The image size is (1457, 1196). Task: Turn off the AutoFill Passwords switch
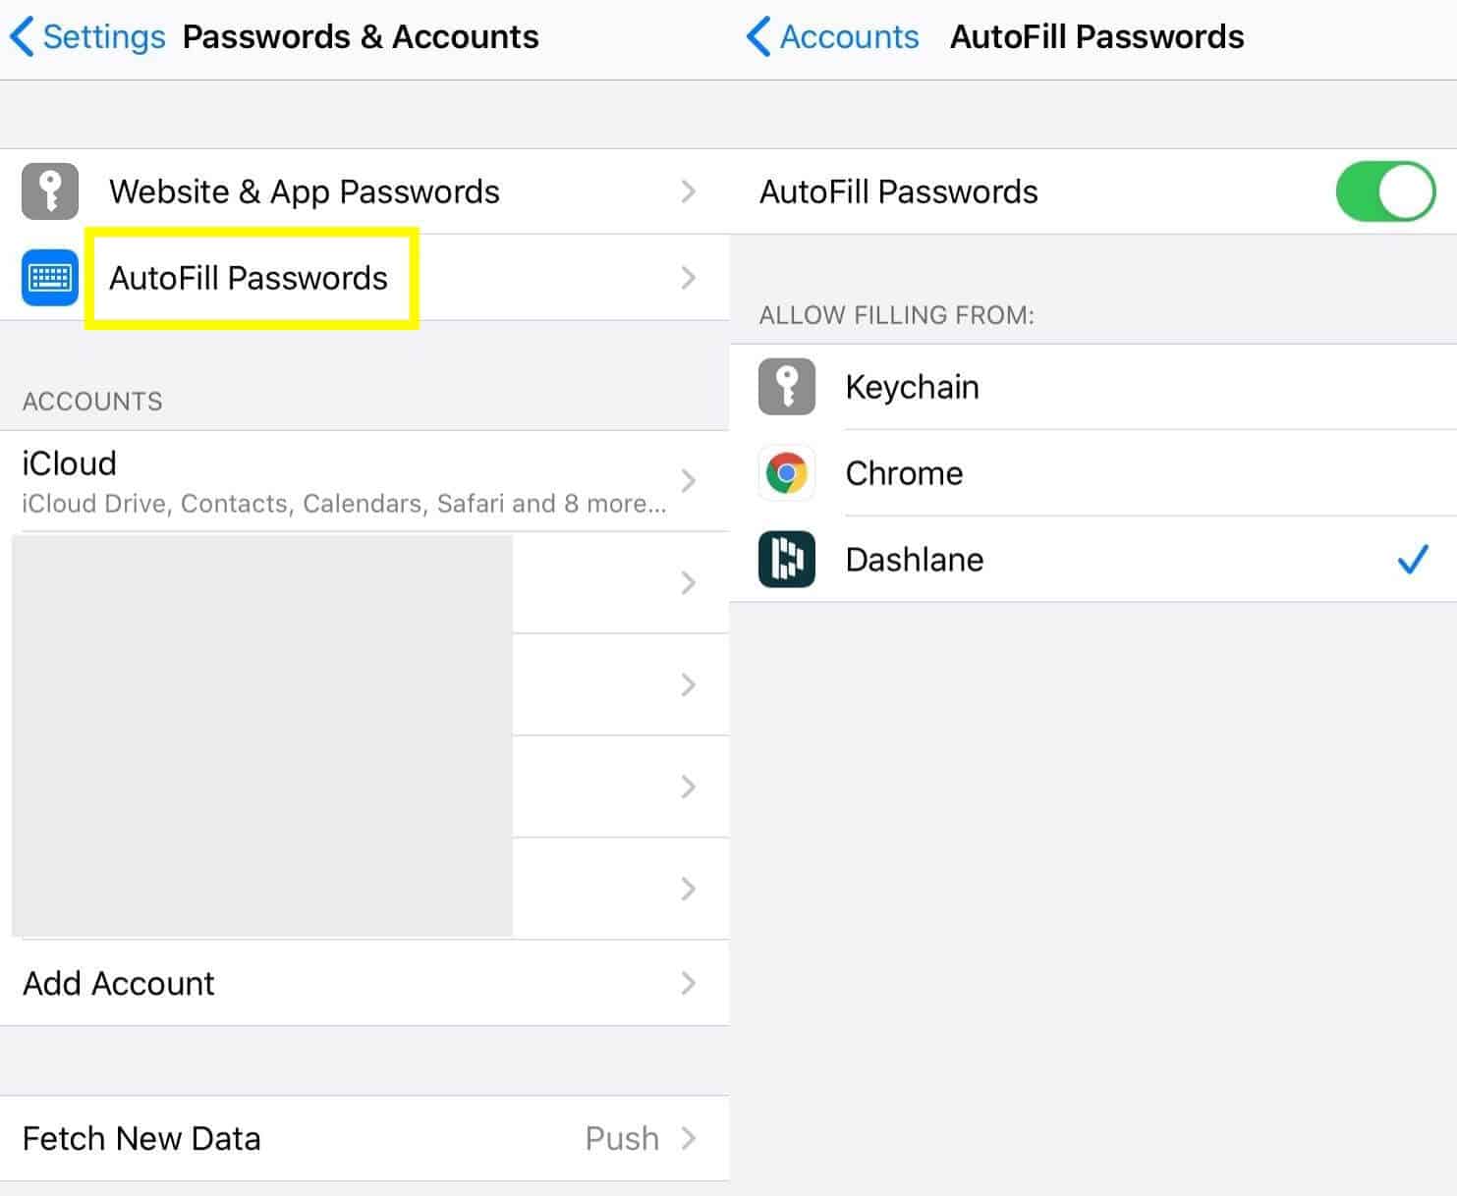(1385, 191)
